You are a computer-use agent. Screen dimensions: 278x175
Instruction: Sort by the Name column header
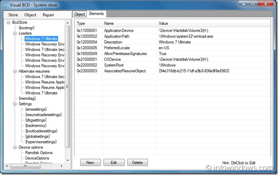(129, 23)
